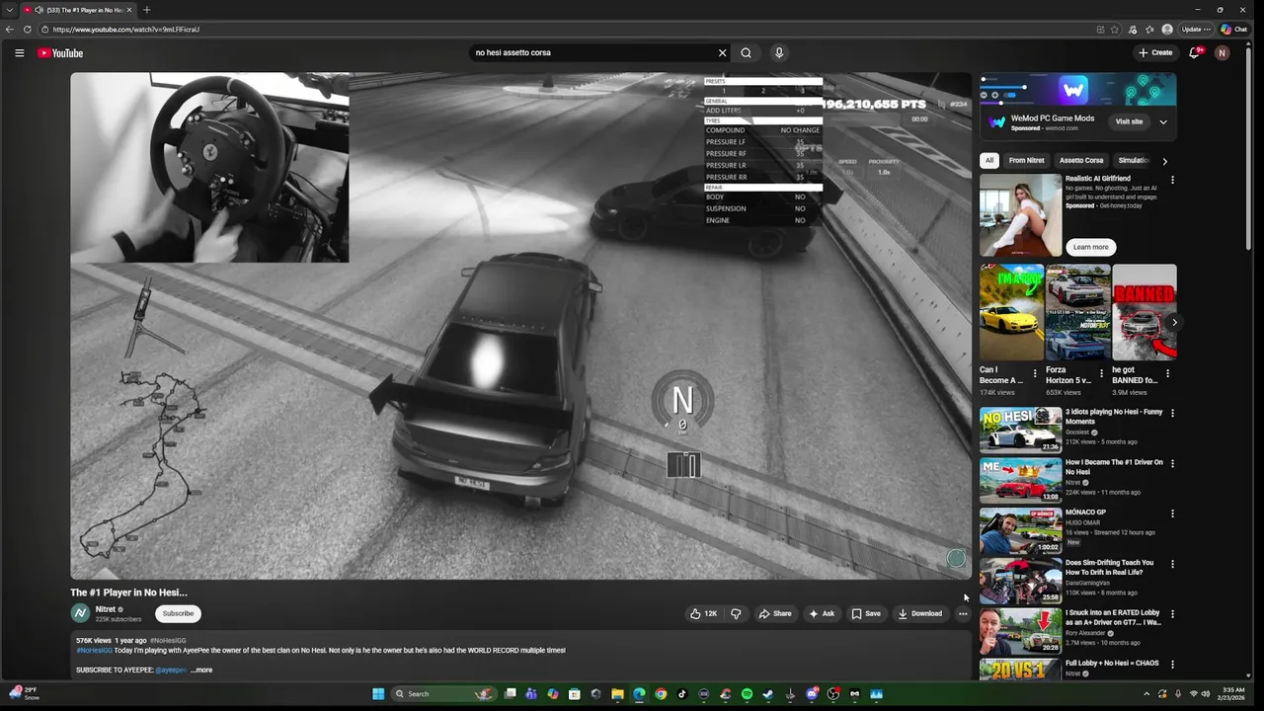
Task: Open the Windows taskbar search box
Action: tap(443, 694)
